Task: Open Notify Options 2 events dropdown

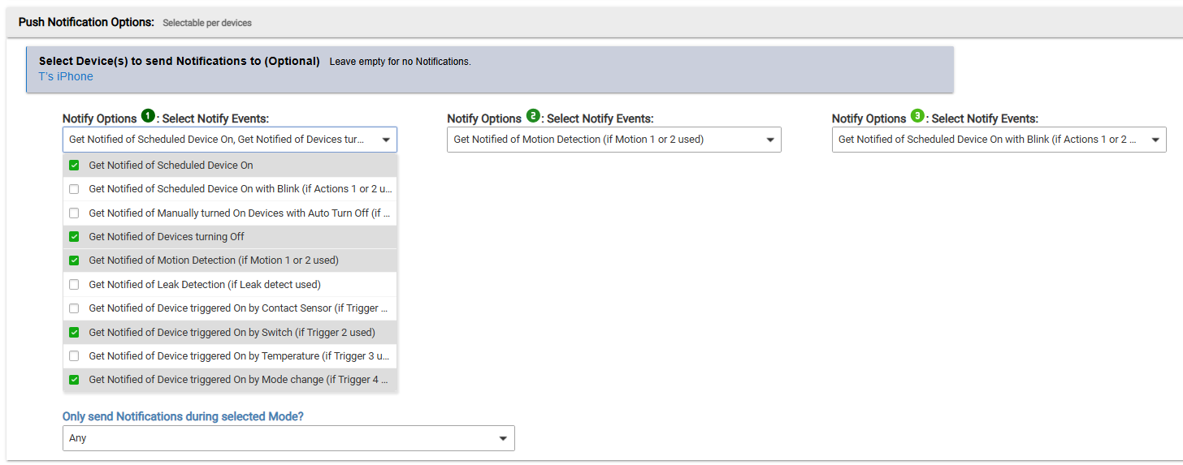Action: 613,140
